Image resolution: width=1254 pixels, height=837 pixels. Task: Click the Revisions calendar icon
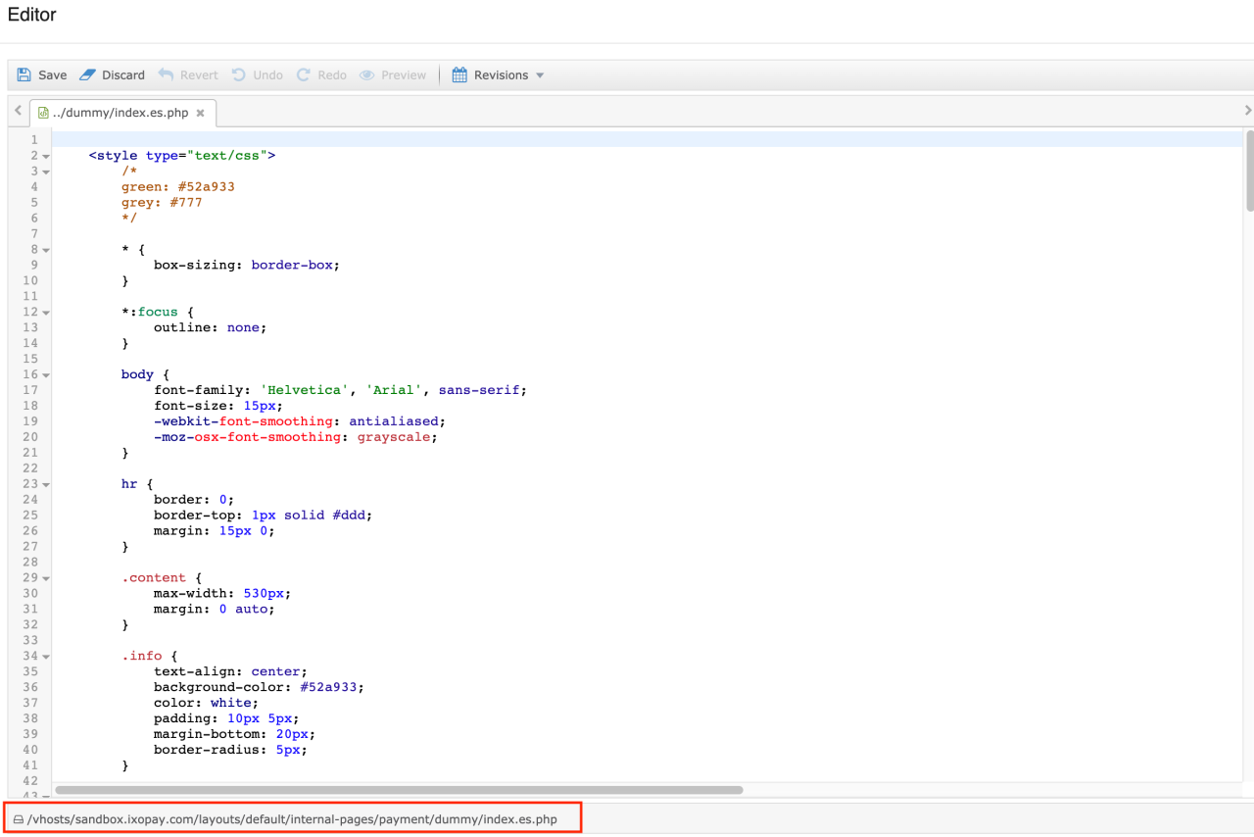point(459,75)
